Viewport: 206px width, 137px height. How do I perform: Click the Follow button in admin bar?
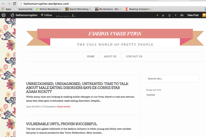(46, 15)
